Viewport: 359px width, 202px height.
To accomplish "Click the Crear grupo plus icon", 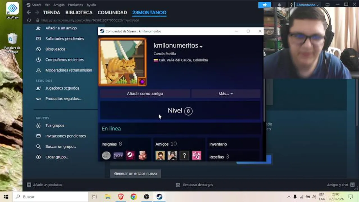I will [38, 157].
